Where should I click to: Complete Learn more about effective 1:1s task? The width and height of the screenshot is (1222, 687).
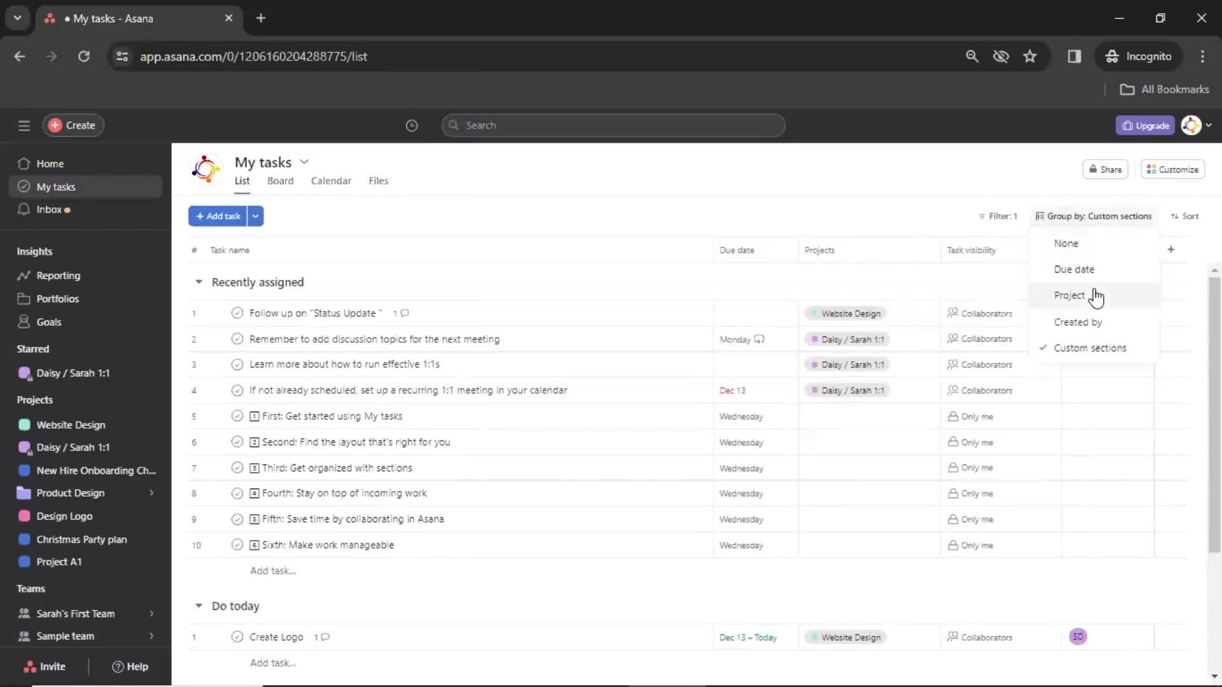pyautogui.click(x=237, y=364)
